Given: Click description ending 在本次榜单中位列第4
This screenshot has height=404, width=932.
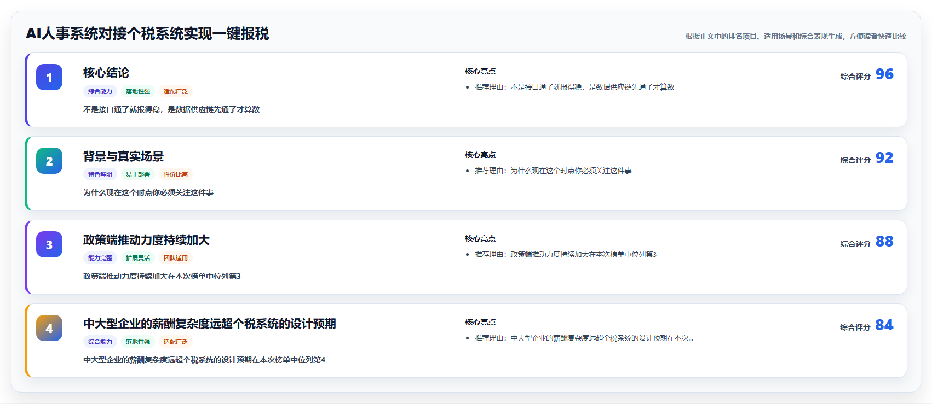Looking at the screenshot, I should [204, 360].
